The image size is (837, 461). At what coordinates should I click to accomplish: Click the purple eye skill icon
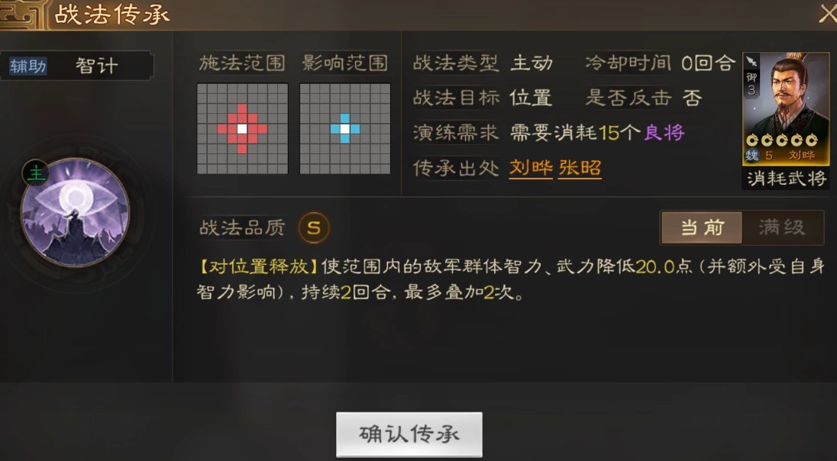(75, 212)
